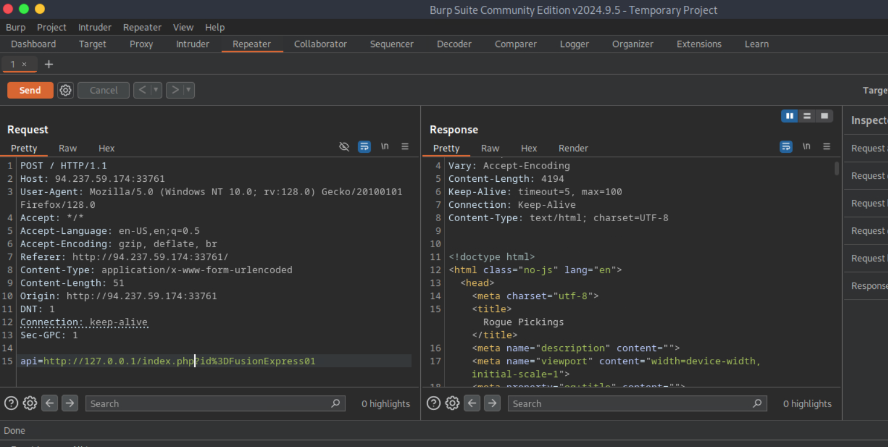Toggle word wrap icon in Request panel
Image resolution: width=888 pixels, height=447 pixels.
[364, 147]
